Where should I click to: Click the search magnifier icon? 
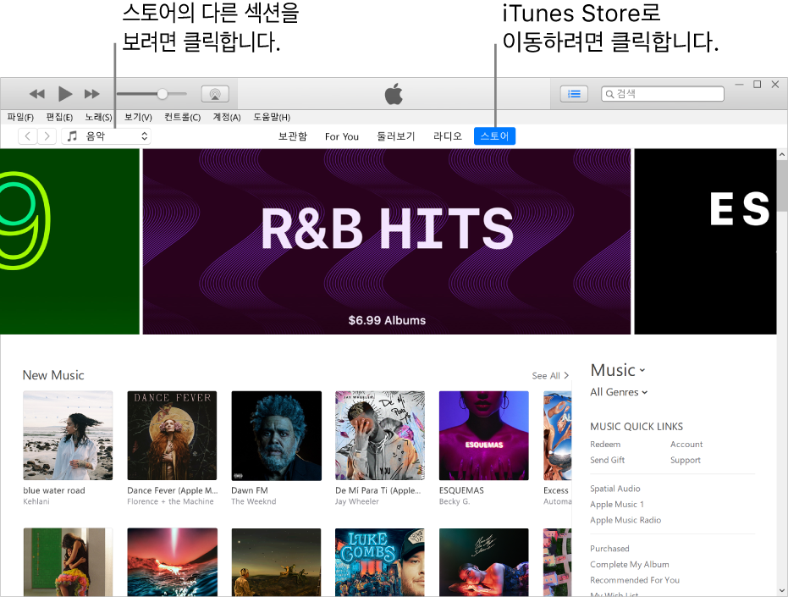pos(609,94)
